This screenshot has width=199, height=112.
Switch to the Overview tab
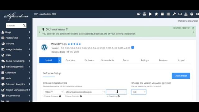[x=71, y=60]
